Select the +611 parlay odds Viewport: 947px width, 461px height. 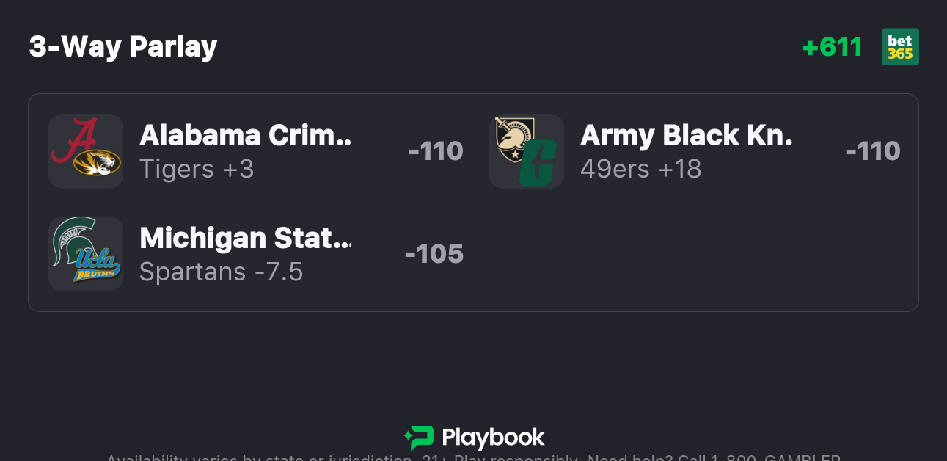click(x=832, y=47)
